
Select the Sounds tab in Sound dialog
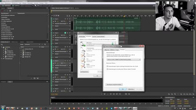[94, 37]
